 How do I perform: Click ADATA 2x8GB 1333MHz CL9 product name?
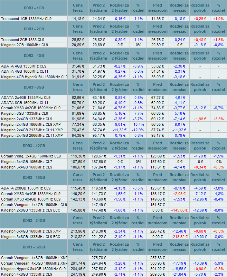[26, 188]
